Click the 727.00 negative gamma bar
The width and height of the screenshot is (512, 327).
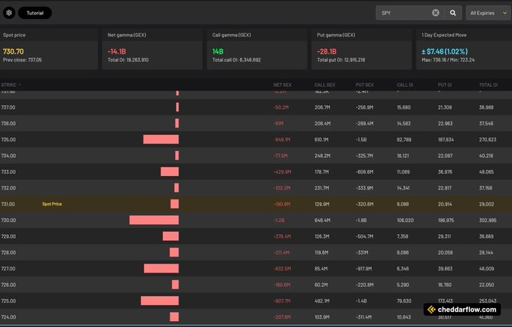click(x=161, y=268)
